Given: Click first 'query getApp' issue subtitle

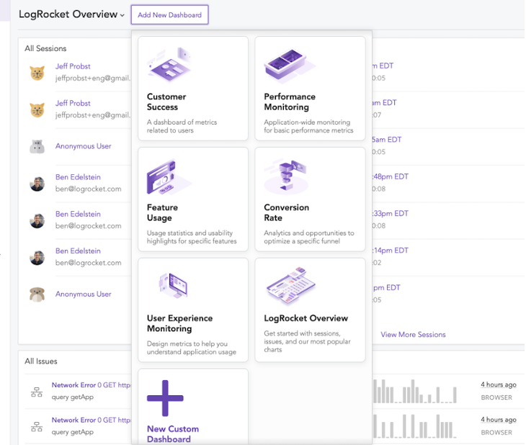Looking at the screenshot, I should [73, 397].
